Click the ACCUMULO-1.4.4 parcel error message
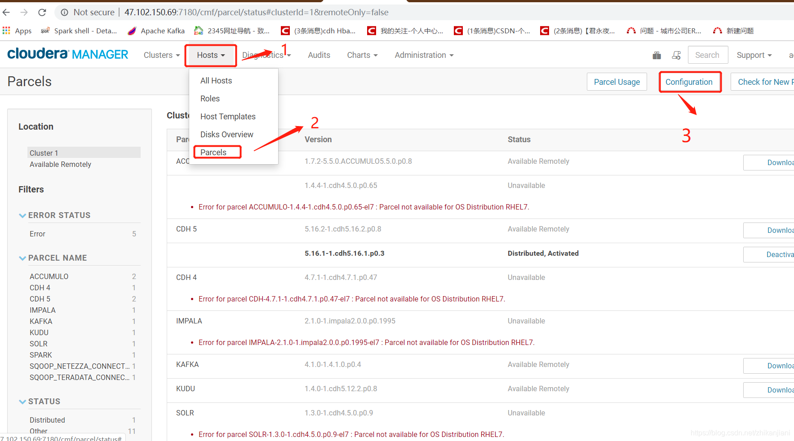794x441 pixels. point(364,207)
